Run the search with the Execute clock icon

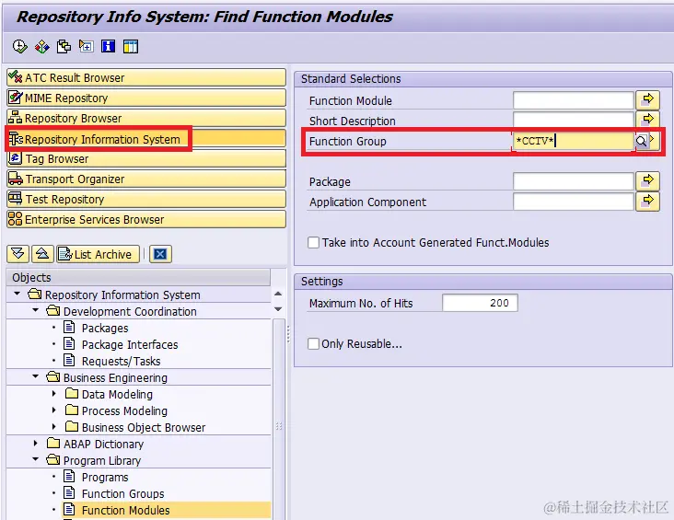click(x=19, y=46)
